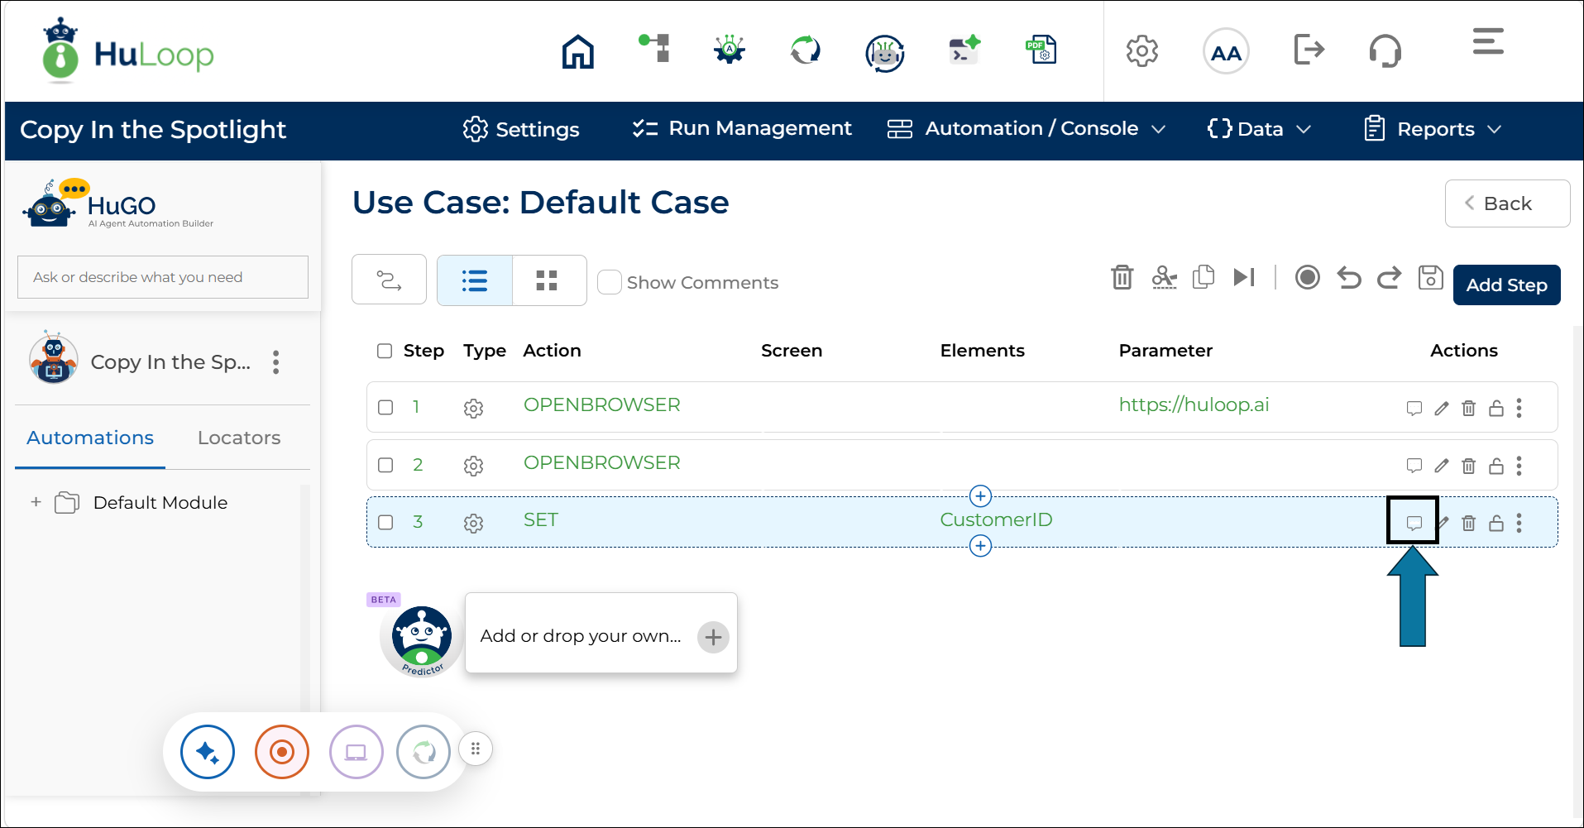Go back using the Back button
This screenshot has width=1584, height=828.
(x=1507, y=203)
